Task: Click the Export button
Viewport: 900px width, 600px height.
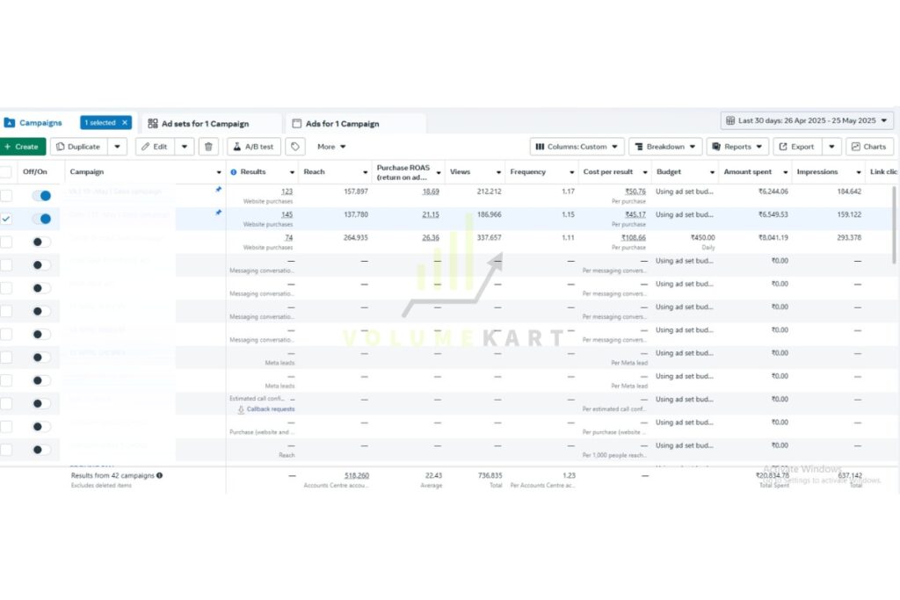Action: (x=796, y=147)
